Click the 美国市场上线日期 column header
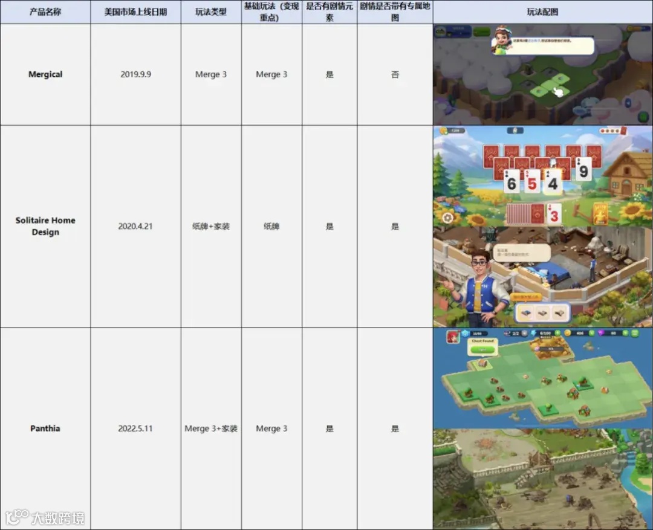Screen dimensions: 653x530 click(x=136, y=11)
